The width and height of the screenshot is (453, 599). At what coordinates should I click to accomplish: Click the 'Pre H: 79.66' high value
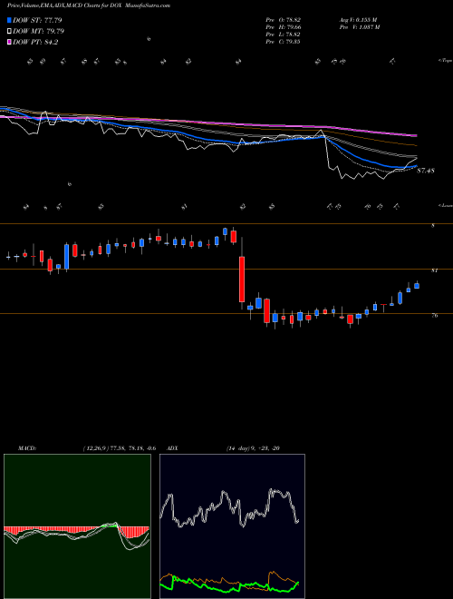tap(284, 27)
